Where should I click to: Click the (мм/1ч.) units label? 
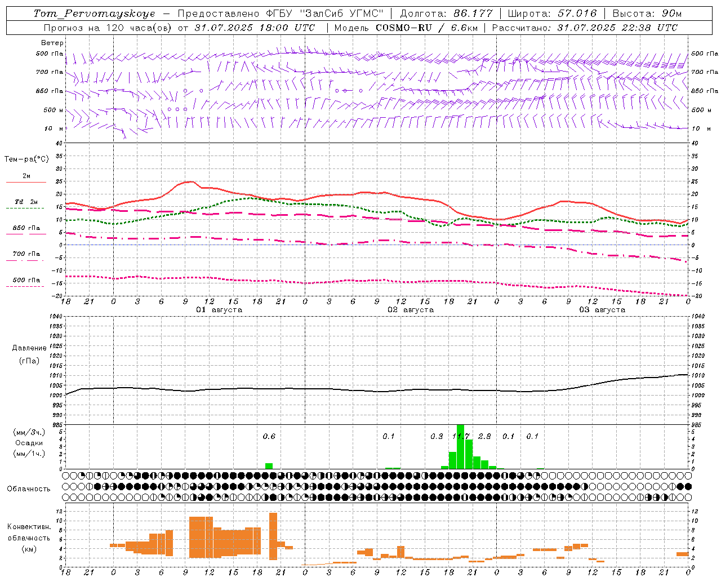pos(29,454)
